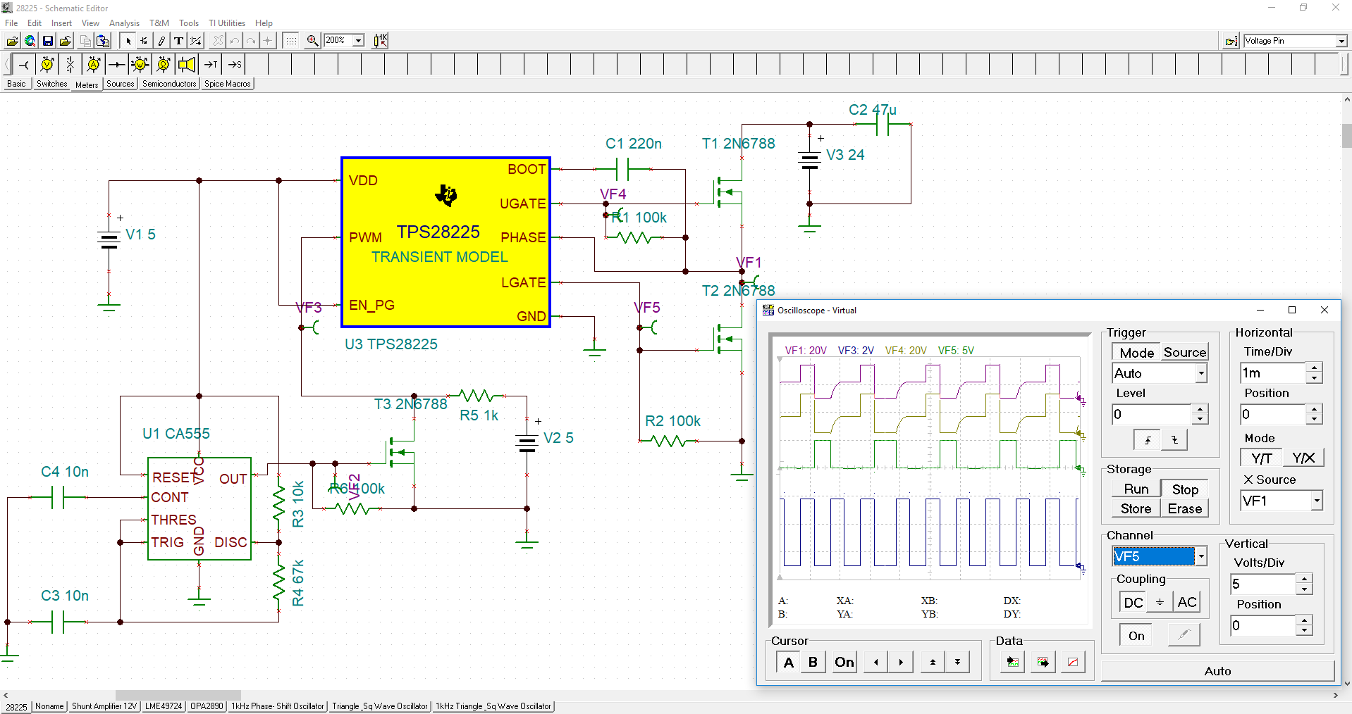Toggle Y/X horizontal mode

click(1303, 458)
